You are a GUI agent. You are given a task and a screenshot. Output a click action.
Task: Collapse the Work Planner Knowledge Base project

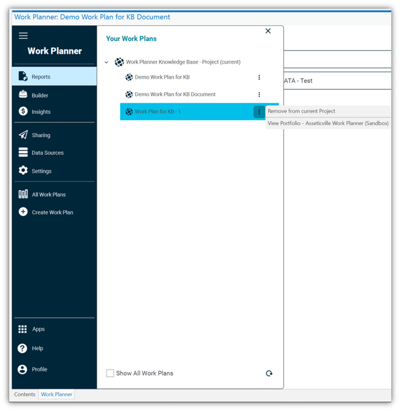coord(107,62)
